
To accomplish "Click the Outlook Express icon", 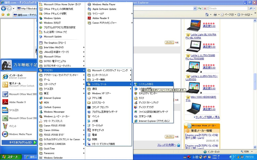I will [x=41, y=107].
